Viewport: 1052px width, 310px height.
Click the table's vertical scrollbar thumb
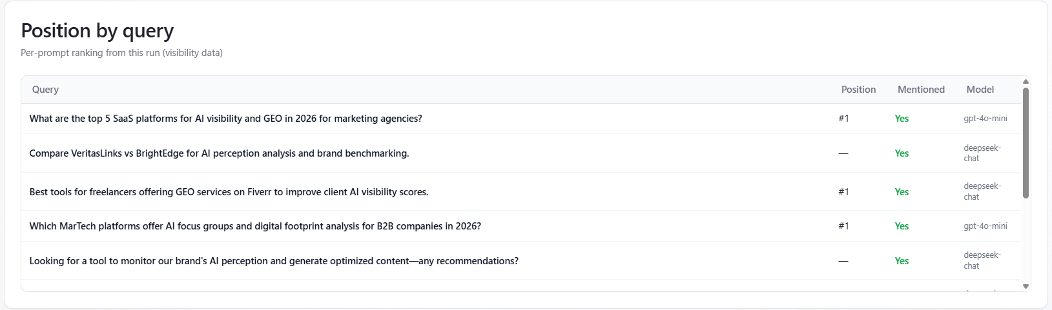1026,142
